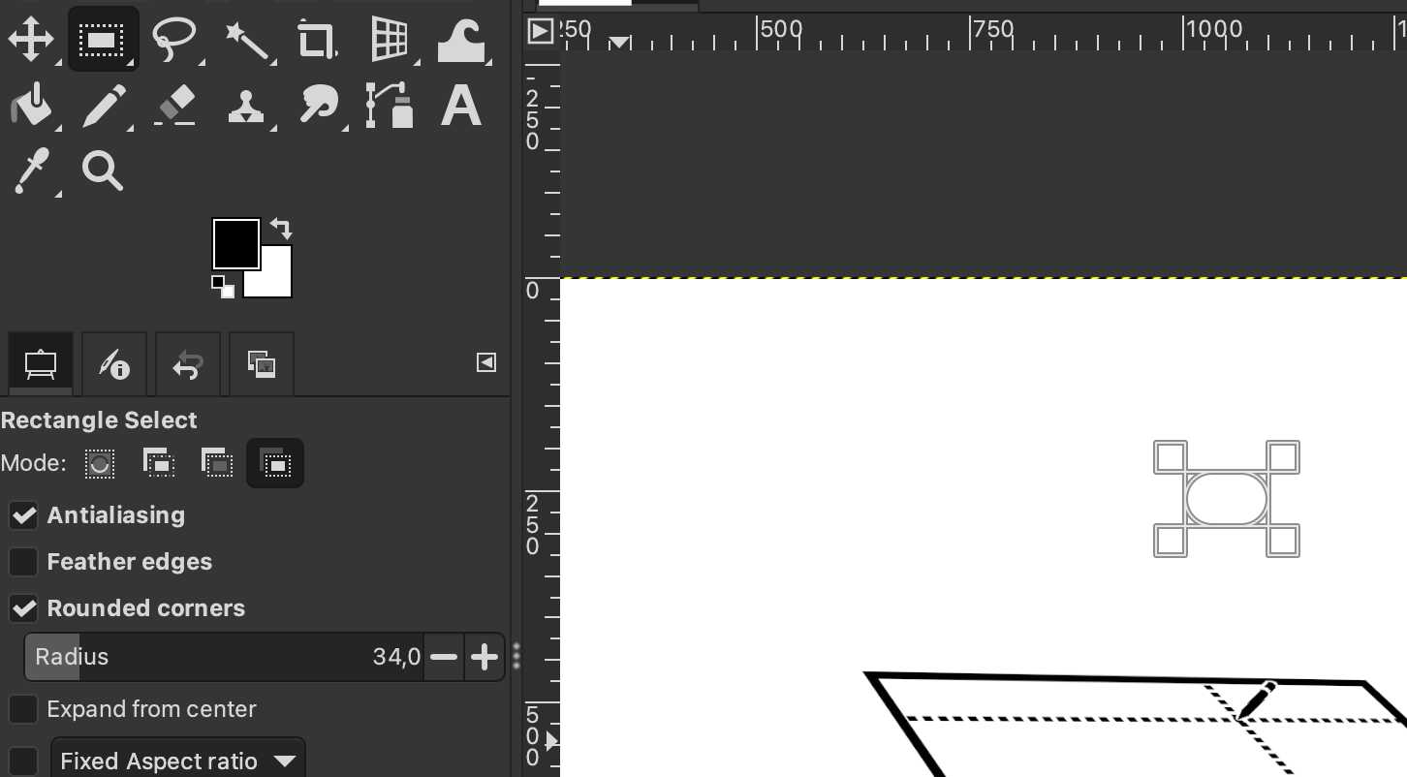Increase Radius with the plus button
Viewport: 1407px width, 777px height.
click(485, 658)
